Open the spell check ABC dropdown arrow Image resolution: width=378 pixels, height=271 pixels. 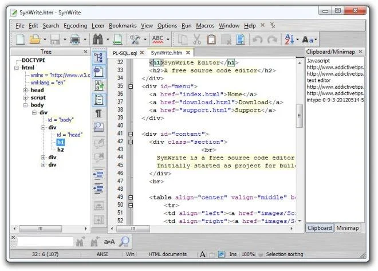168,40
